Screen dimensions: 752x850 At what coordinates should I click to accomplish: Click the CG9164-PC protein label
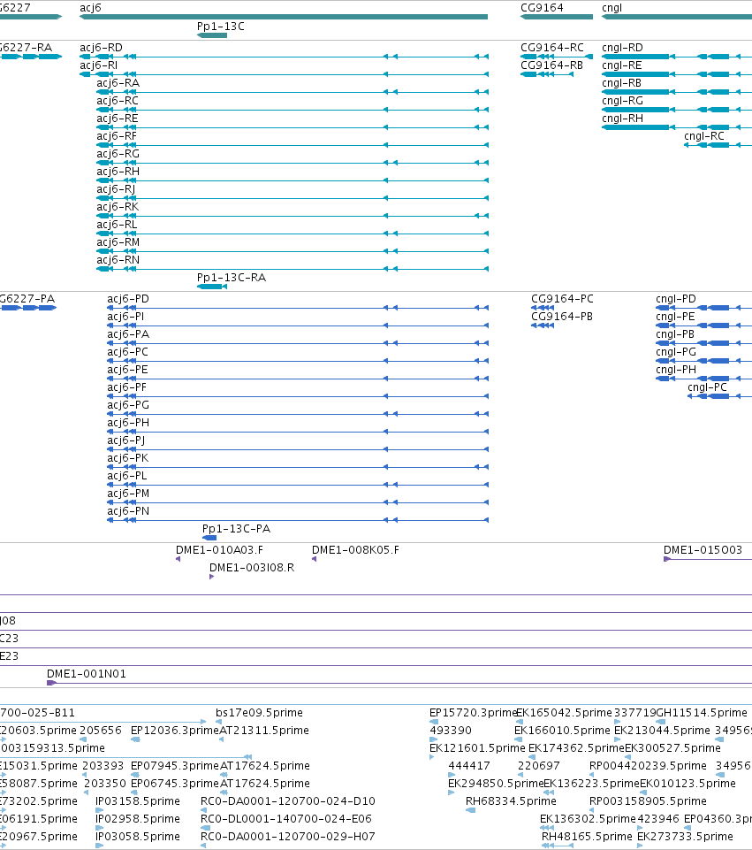[562, 299]
